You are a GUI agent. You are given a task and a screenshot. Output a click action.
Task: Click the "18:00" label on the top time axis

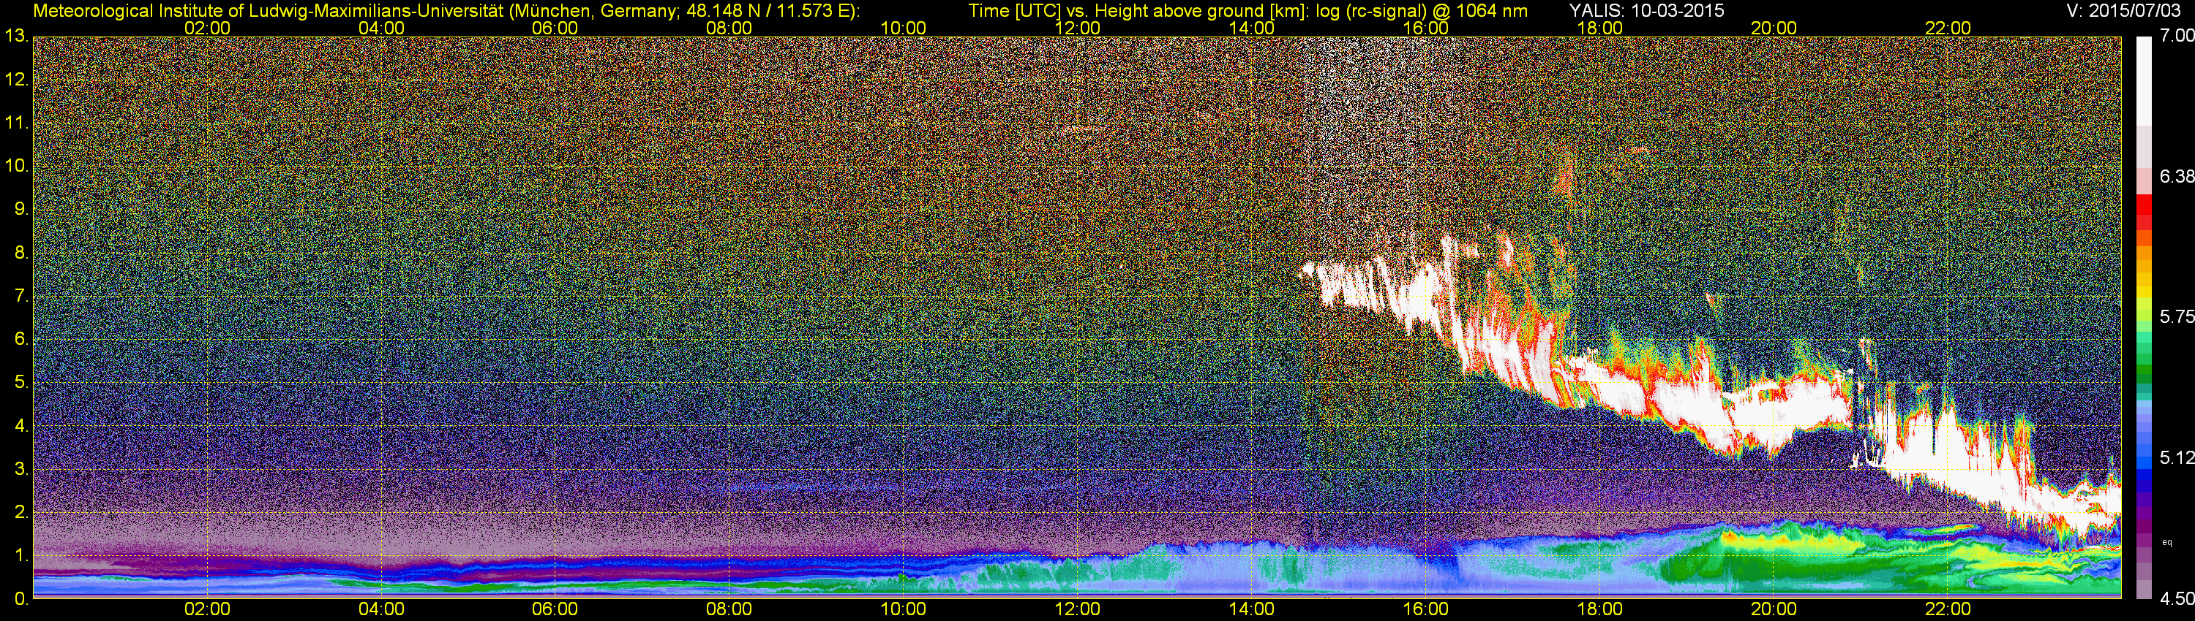coord(1599,28)
